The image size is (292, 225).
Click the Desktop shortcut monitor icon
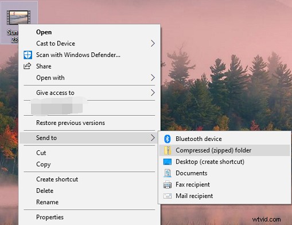tap(168, 162)
